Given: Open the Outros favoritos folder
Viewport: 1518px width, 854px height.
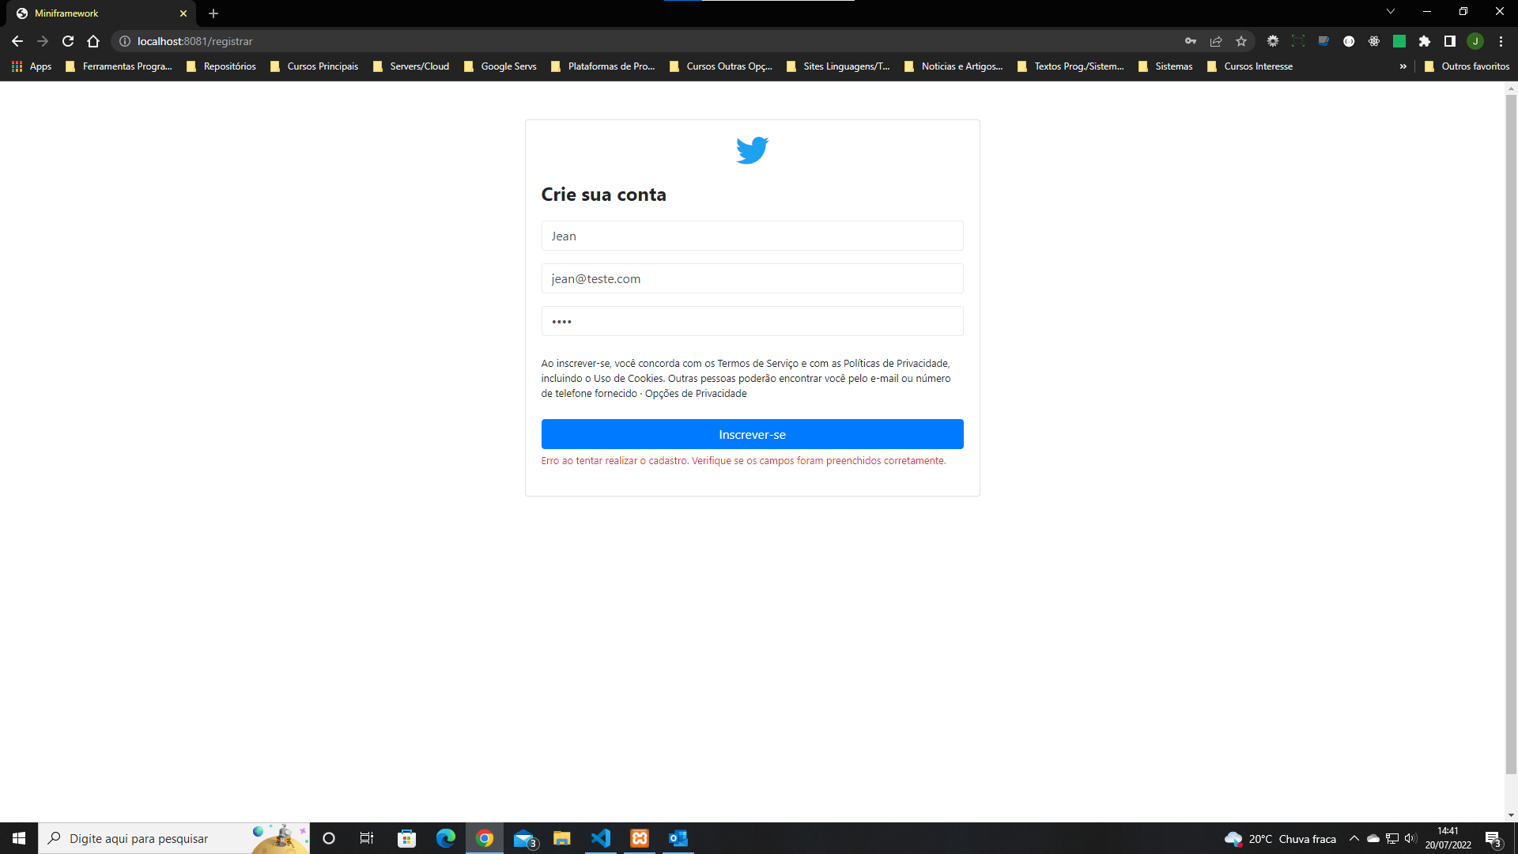Looking at the screenshot, I should 1467,66.
